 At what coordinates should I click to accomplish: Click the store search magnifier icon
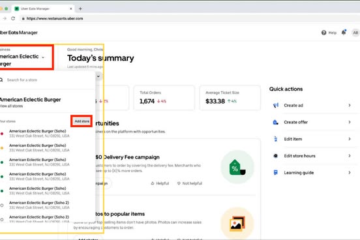pyautogui.click(x=1, y=80)
